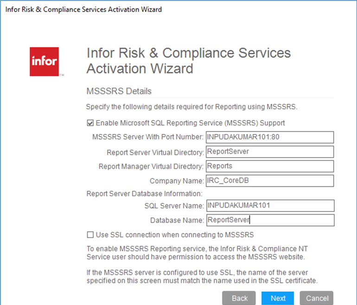Viewport: 357px width, 305px height.
Task: Enable the Use SSL connection checkbox
Action: click(90, 235)
